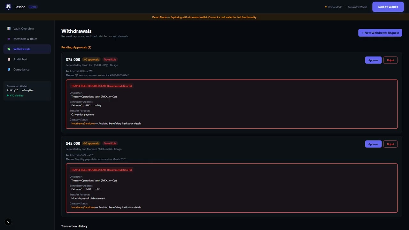The image size is (409, 230).
Task: Approve the $75,000 withdrawal
Action: pos(373,60)
